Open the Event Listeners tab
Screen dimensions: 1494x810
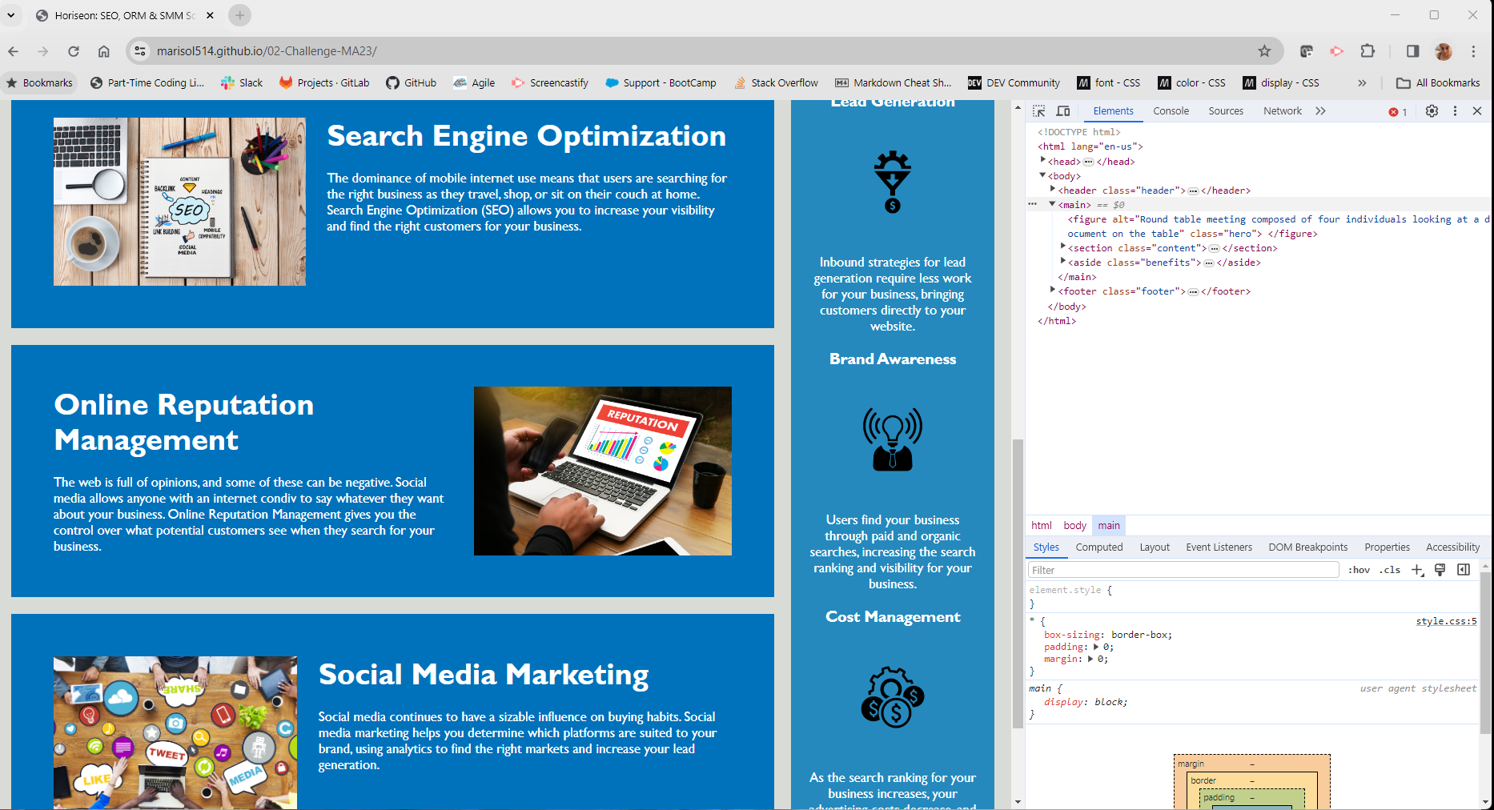[x=1219, y=547]
